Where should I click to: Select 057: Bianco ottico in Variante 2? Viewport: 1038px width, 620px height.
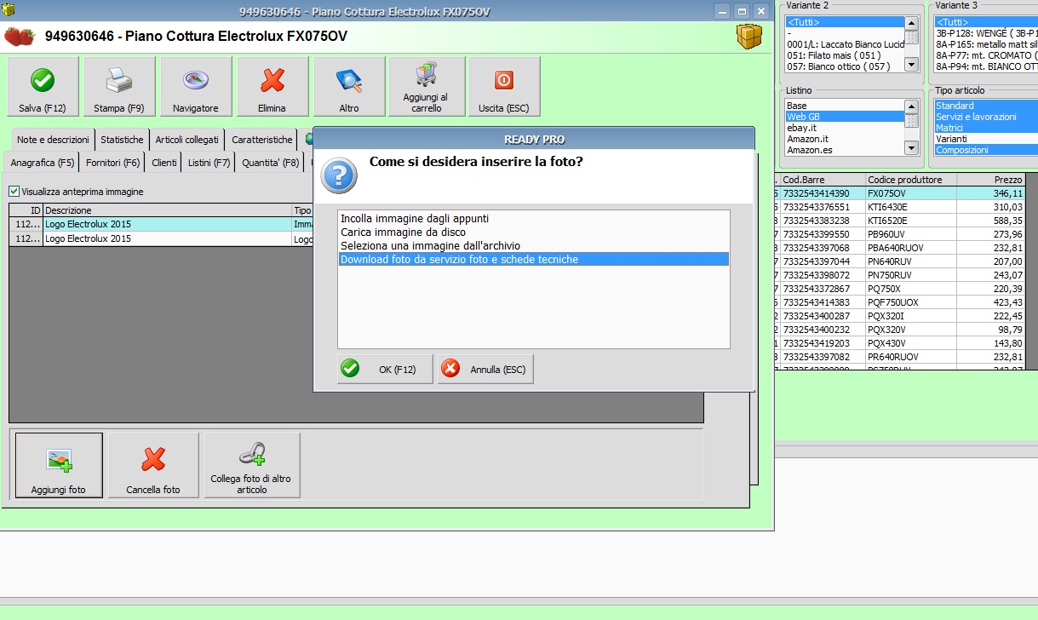coord(844,66)
